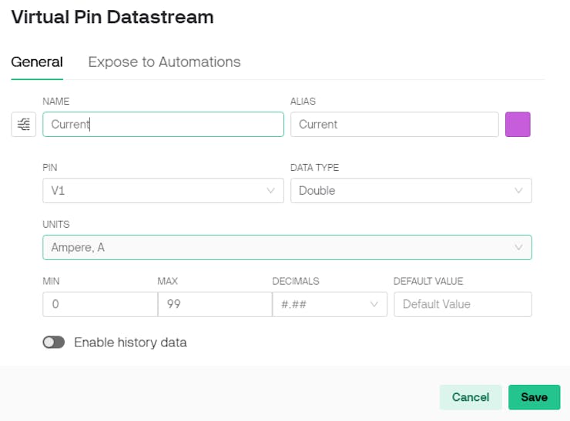
Task: Click the chevron arrow in Units field
Action: 518,247
